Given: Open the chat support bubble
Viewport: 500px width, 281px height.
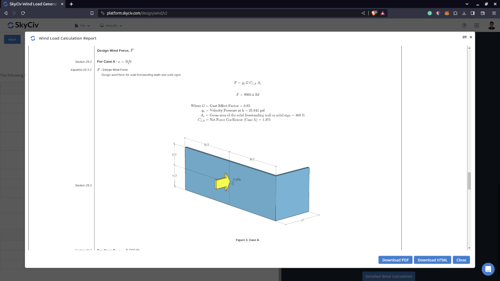Looking at the screenshot, I should point(488,269).
